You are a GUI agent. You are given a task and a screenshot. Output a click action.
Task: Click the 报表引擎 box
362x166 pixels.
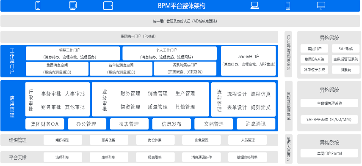[155, 158]
